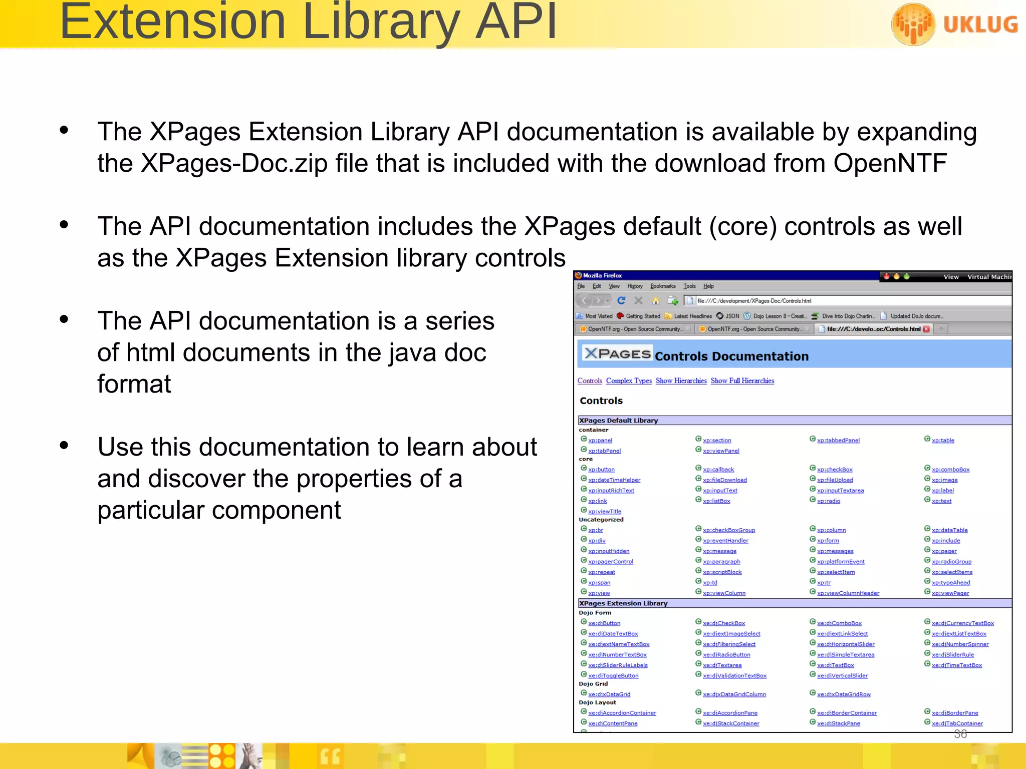The width and height of the screenshot is (1026, 769).
Task: Click the yellow virtual machine window button
Action: pos(897,276)
